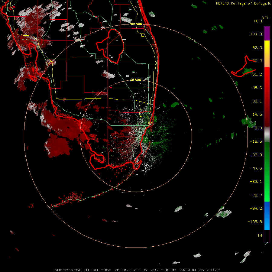Viewport: 272px width, 272px height.
Task: Click the VEL legend title
Action: pyautogui.click(x=265, y=18)
